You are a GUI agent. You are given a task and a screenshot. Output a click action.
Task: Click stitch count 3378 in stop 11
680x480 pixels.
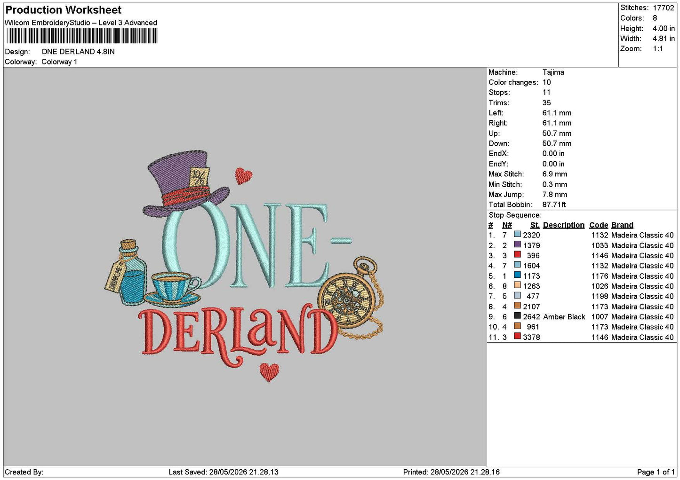coord(531,337)
